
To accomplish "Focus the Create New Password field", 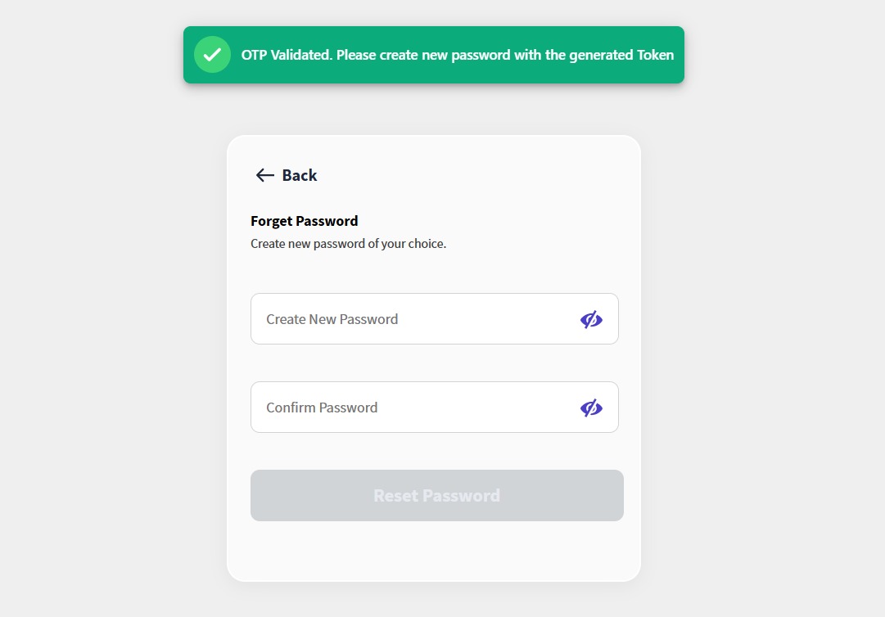I will [x=418, y=319].
